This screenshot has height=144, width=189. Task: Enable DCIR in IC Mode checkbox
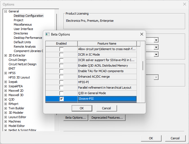61,55
